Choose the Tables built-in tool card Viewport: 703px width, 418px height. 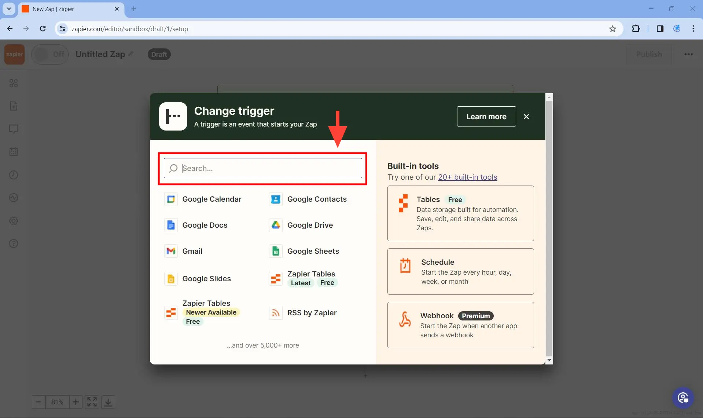click(x=460, y=213)
